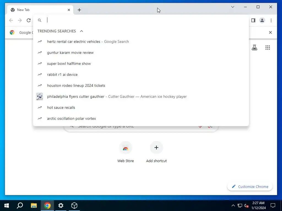282x211 pixels.
Task: Click trending arrow icon beside 'hot sauce recalls'
Action: [40, 107]
